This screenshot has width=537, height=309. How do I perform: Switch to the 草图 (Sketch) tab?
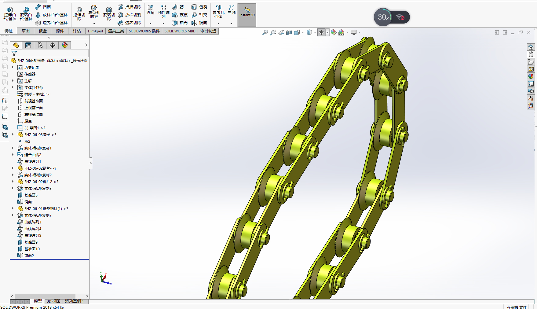tap(26, 31)
